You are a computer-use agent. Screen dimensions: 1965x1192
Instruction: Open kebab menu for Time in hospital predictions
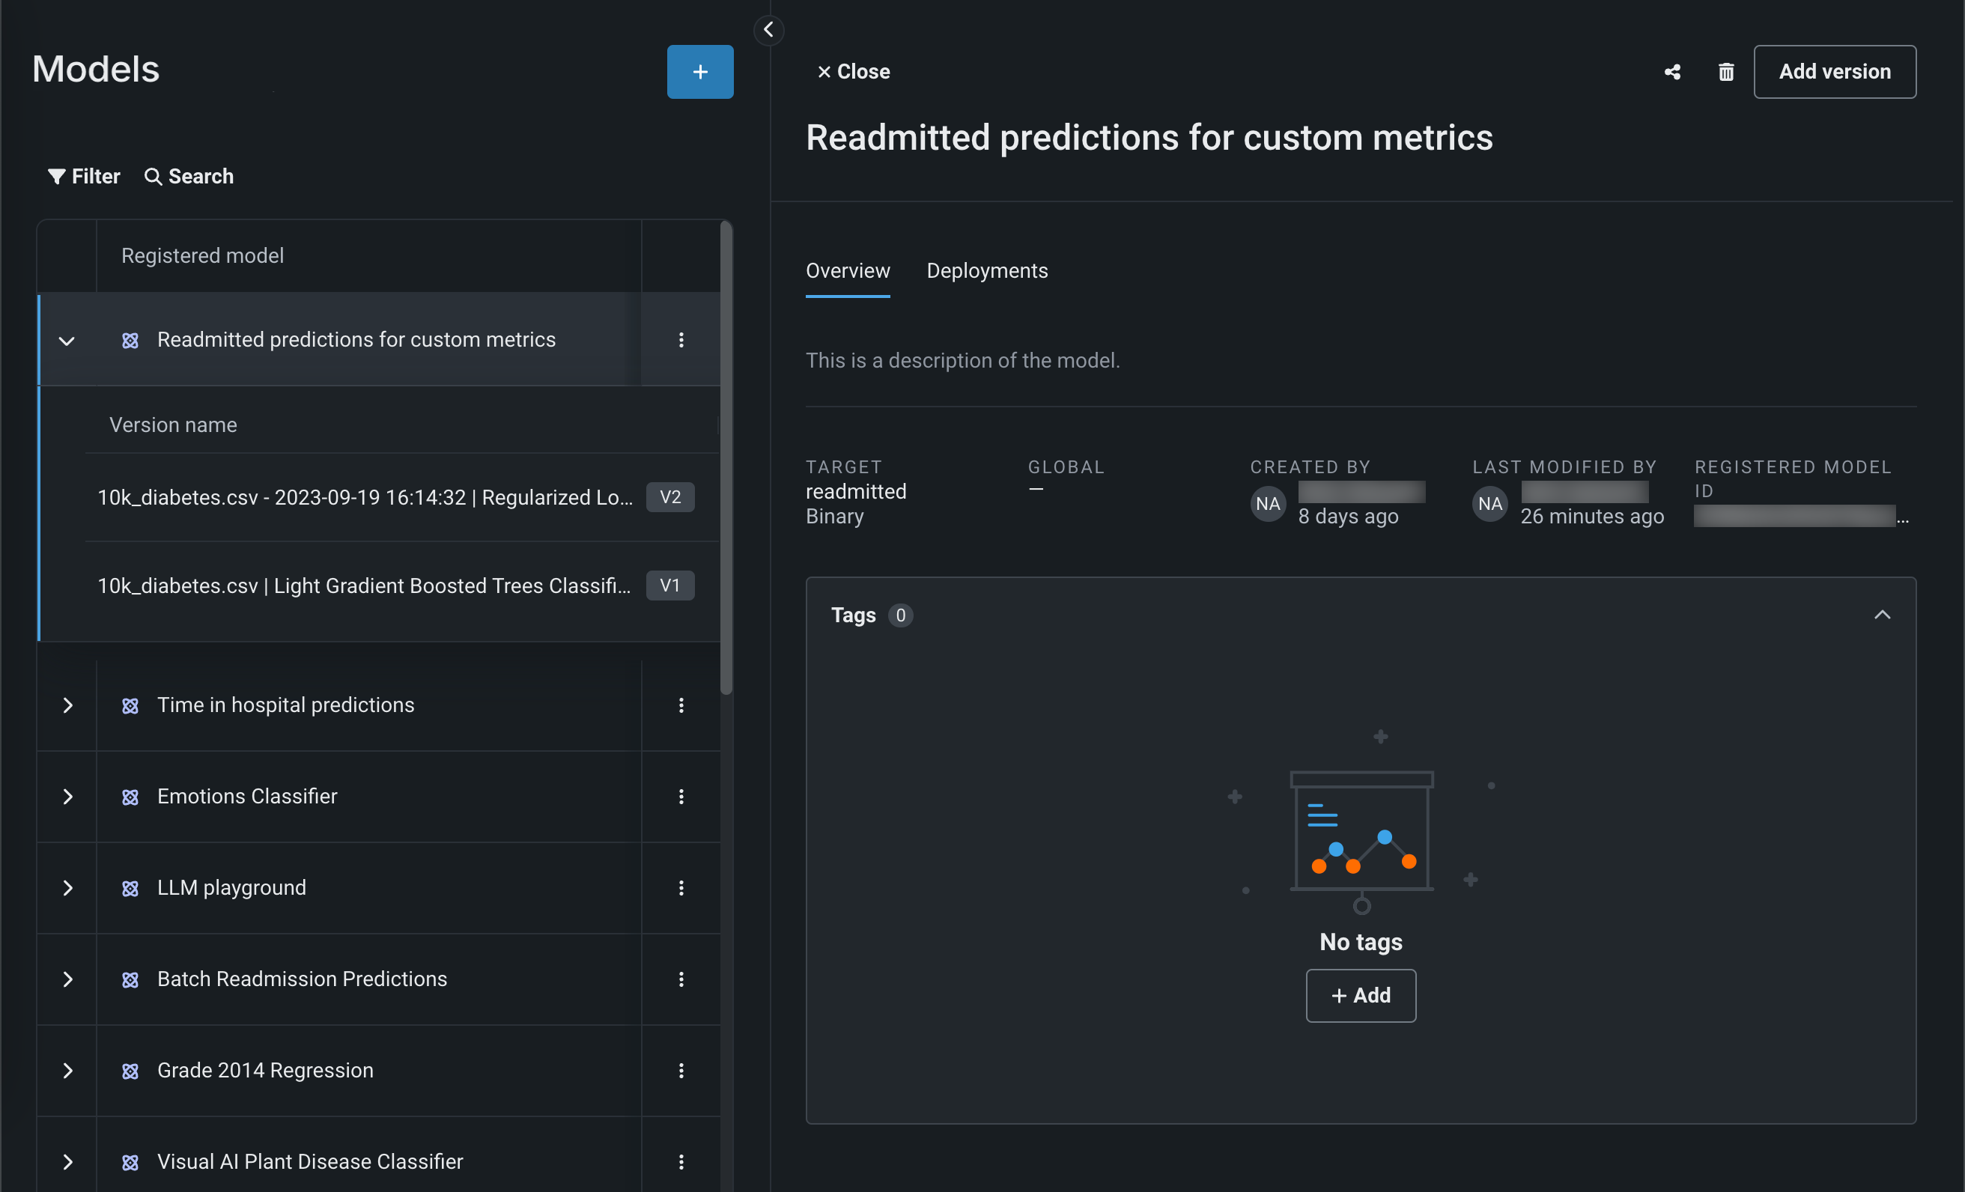(681, 705)
